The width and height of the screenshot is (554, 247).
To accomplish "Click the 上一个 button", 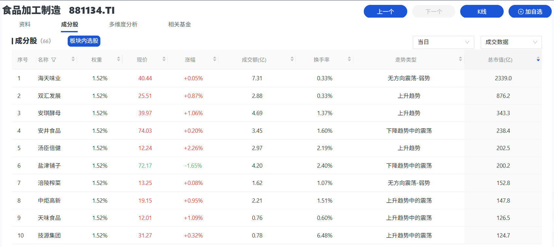I will [385, 11].
